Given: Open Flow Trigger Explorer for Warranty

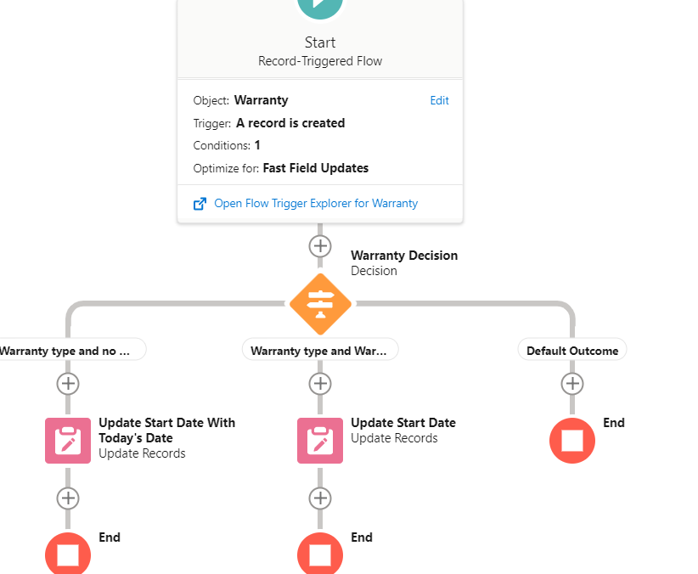Looking at the screenshot, I should click(x=316, y=204).
